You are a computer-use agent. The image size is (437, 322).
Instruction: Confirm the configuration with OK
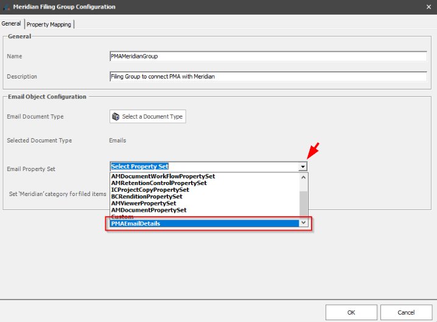(x=351, y=312)
